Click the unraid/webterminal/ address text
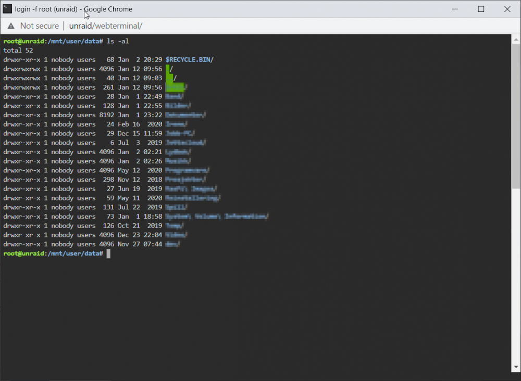Screen dimensions: 521x381 point(106,26)
